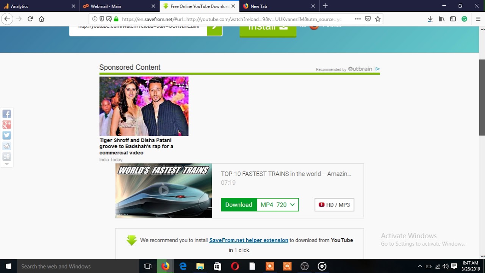Click the Outbrain AdChoices icon
Image resolution: width=485 pixels, height=273 pixels.
(x=377, y=69)
